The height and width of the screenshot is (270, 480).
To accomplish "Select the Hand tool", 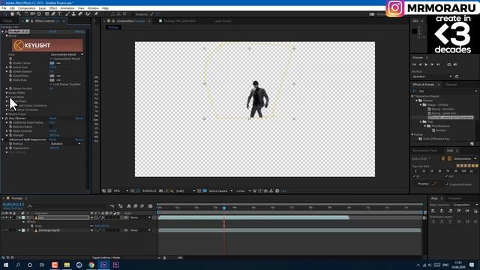I will pos(12,14).
